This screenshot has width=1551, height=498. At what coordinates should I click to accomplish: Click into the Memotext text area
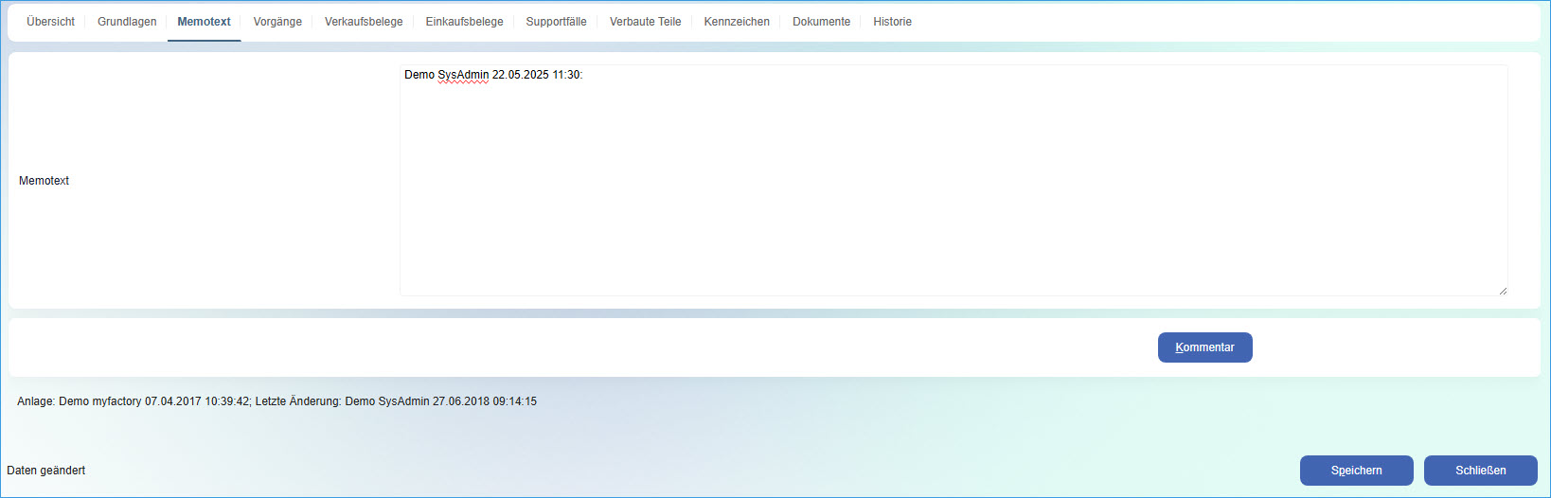pyautogui.click(x=954, y=180)
